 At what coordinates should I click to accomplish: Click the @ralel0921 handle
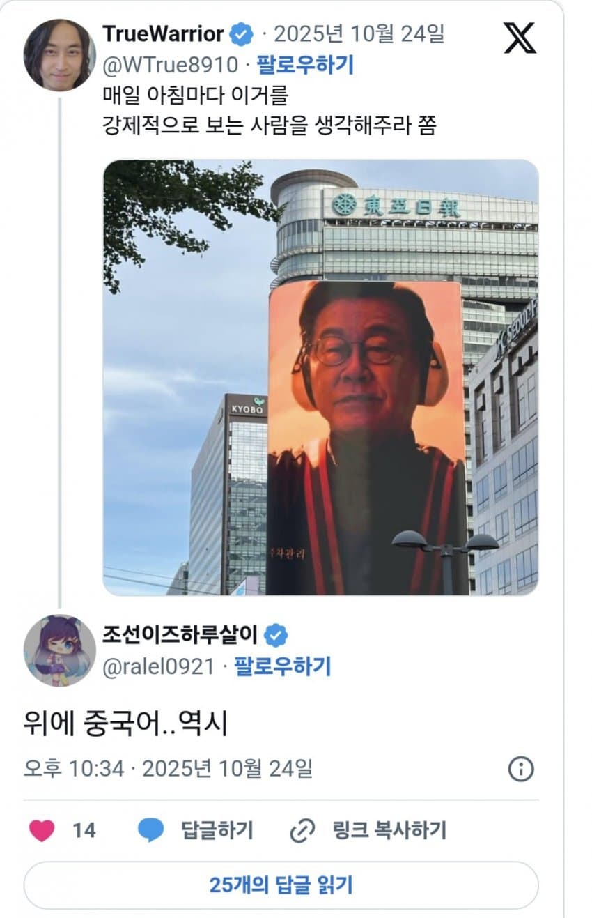(158, 667)
